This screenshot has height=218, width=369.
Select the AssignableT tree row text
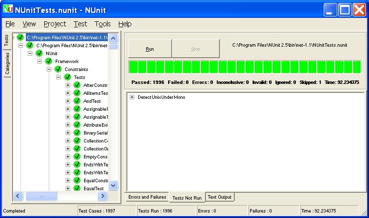point(95,117)
